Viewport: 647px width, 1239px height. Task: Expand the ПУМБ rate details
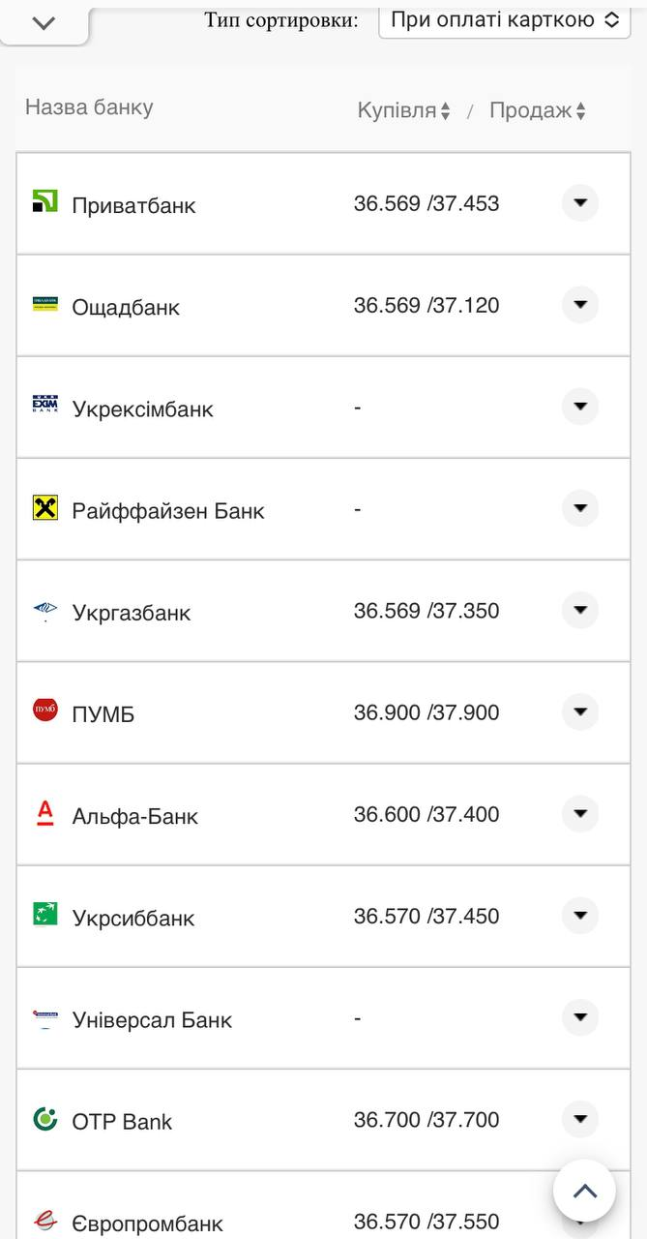(580, 712)
